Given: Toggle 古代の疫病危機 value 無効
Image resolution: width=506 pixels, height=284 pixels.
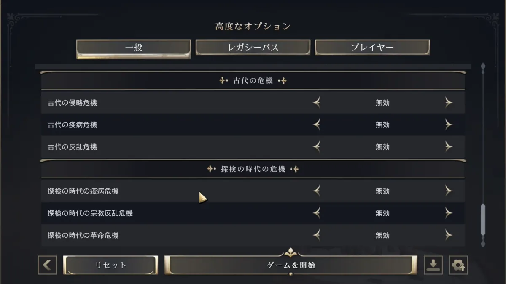Looking at the screenshot, I should point(382,125).
